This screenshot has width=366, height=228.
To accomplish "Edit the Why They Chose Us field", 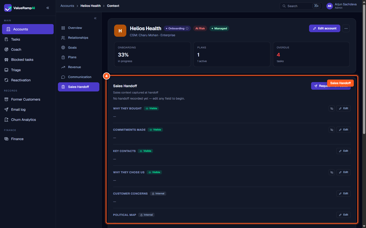I will coord(344,172).
